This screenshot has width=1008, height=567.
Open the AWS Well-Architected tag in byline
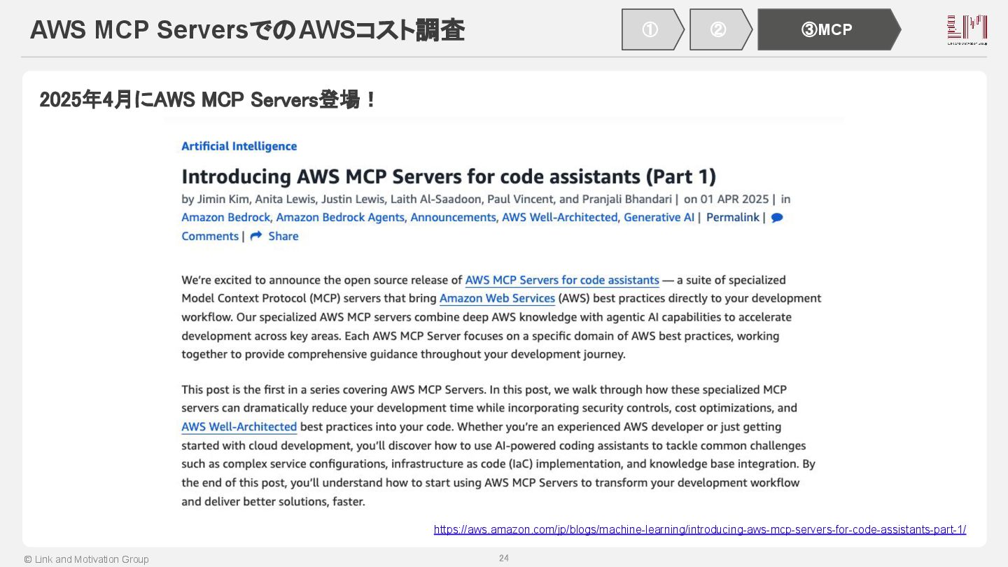(x=559, y=218)
